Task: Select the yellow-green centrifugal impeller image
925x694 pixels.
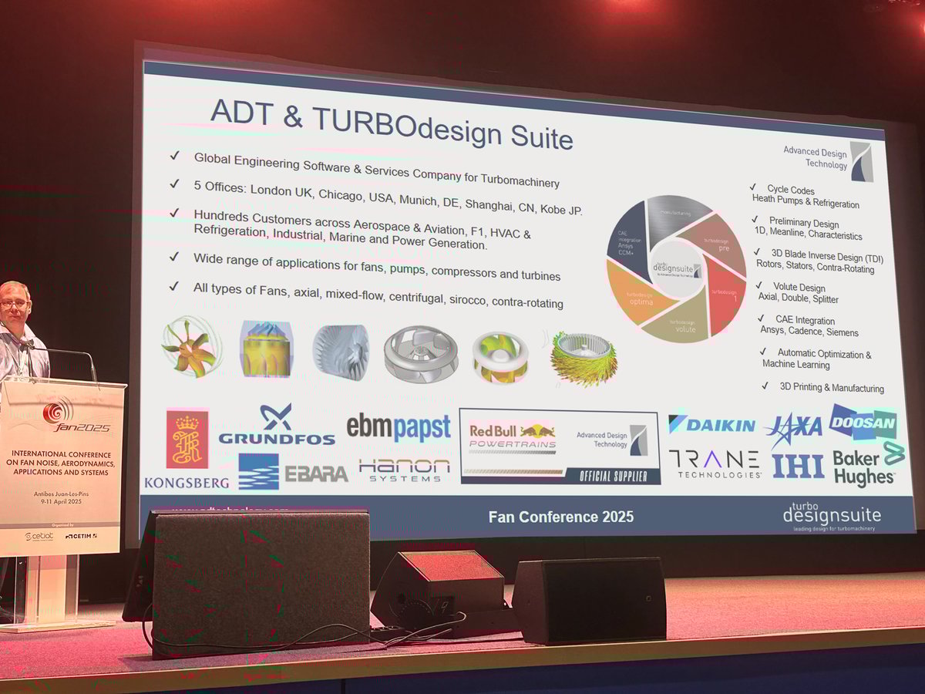Action: [x=500, y=357]
